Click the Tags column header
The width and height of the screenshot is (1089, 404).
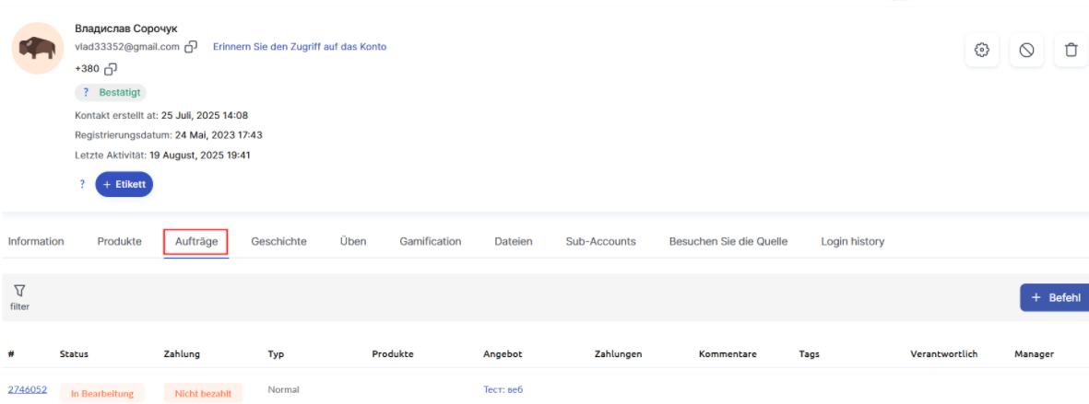coord(809,354)
